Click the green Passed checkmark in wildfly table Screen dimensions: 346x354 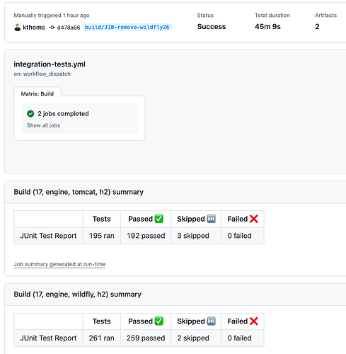(159, 321)
